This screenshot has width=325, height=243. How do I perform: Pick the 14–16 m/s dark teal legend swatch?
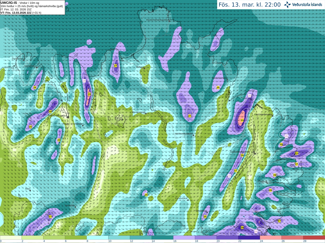pyautogui.click(x=162, y=238)
